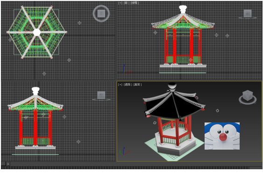Click the ViewCube in the top-view viewport
The image size is (263, 173).
pos(101,14)
